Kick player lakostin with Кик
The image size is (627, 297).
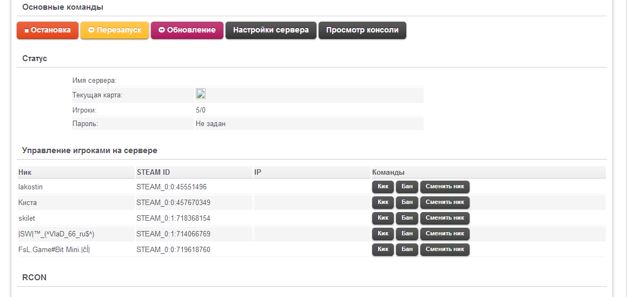pyautogui.click(x=383, y=187)
